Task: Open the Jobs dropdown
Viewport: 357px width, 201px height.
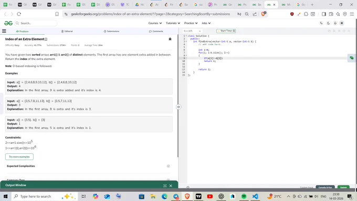Action: coord(206,23)
